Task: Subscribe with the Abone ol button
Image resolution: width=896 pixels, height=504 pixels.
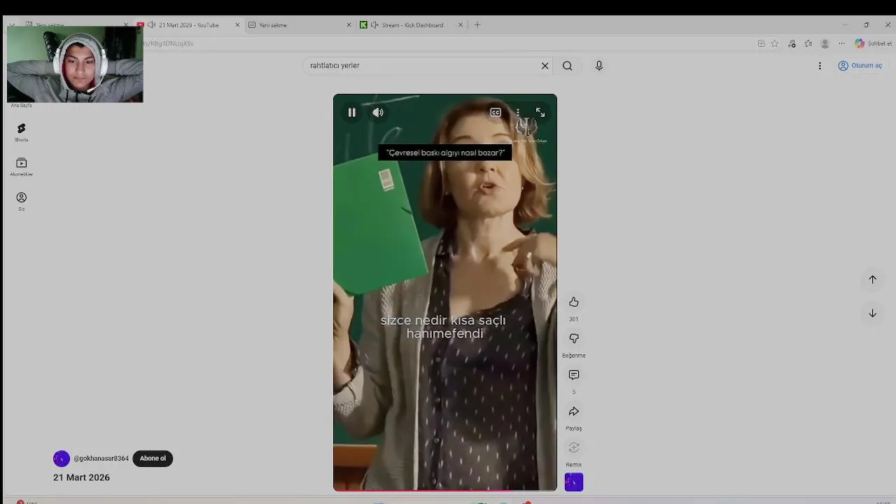Action: (153, 458)
